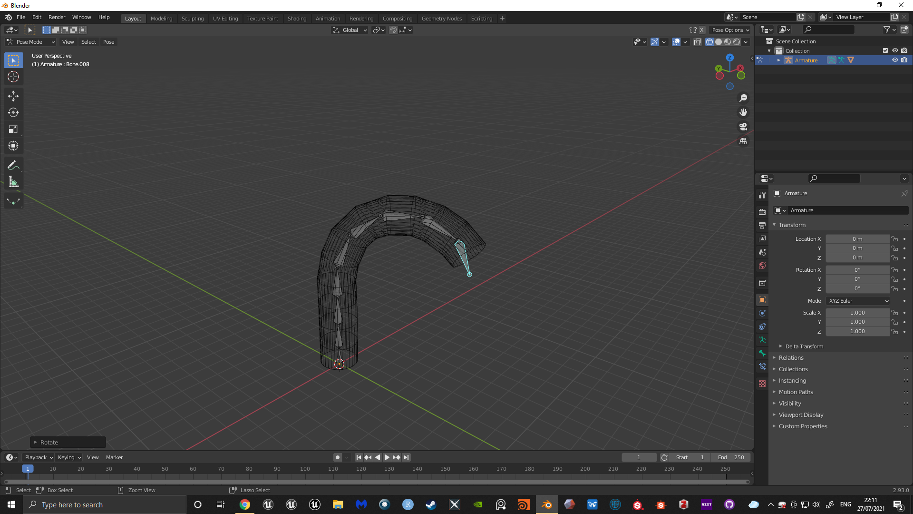Open the Pose Mode dropdown

tap(31, 42)
